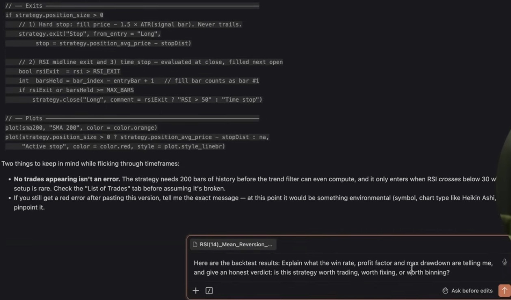The height and width of the screenshot is (300, 511).
Task: Click the 'int barsHeld = bar_index' code line
Action: [x=139, y=81]
